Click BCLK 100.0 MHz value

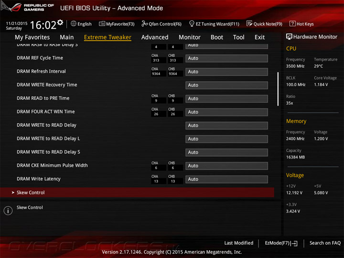[296, 85]
